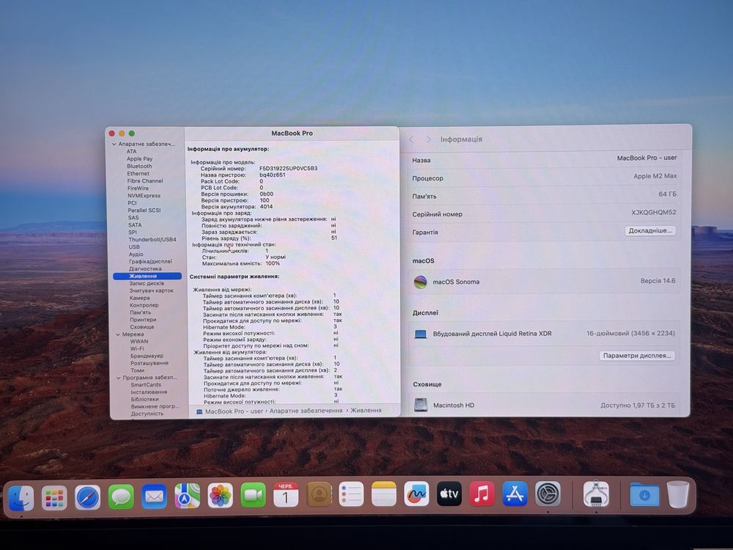The image size is (733, 550).
Task: Select Wi-Fi in sidebar
Action: point(138,349)
